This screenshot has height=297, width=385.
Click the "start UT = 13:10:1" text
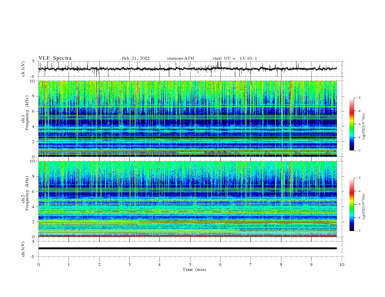[235, 58]
